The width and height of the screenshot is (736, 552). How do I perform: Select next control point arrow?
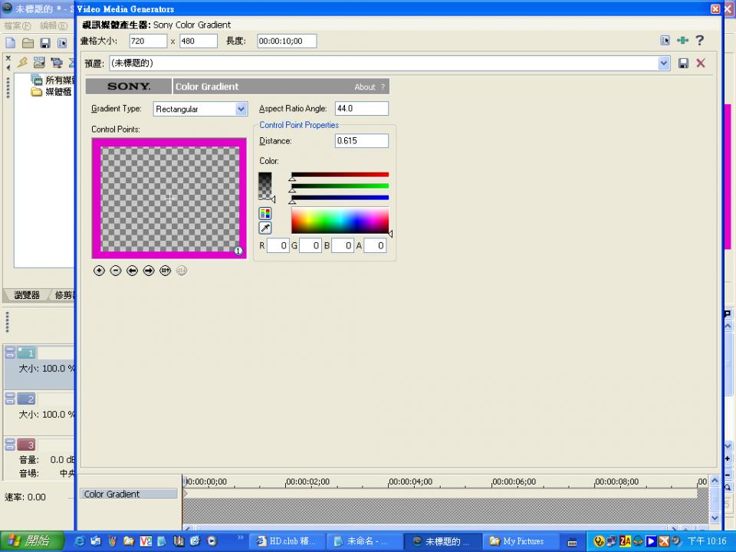(149, 271)
